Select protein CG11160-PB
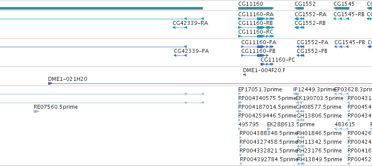This screenshot has width=372, height=166. 258,51
